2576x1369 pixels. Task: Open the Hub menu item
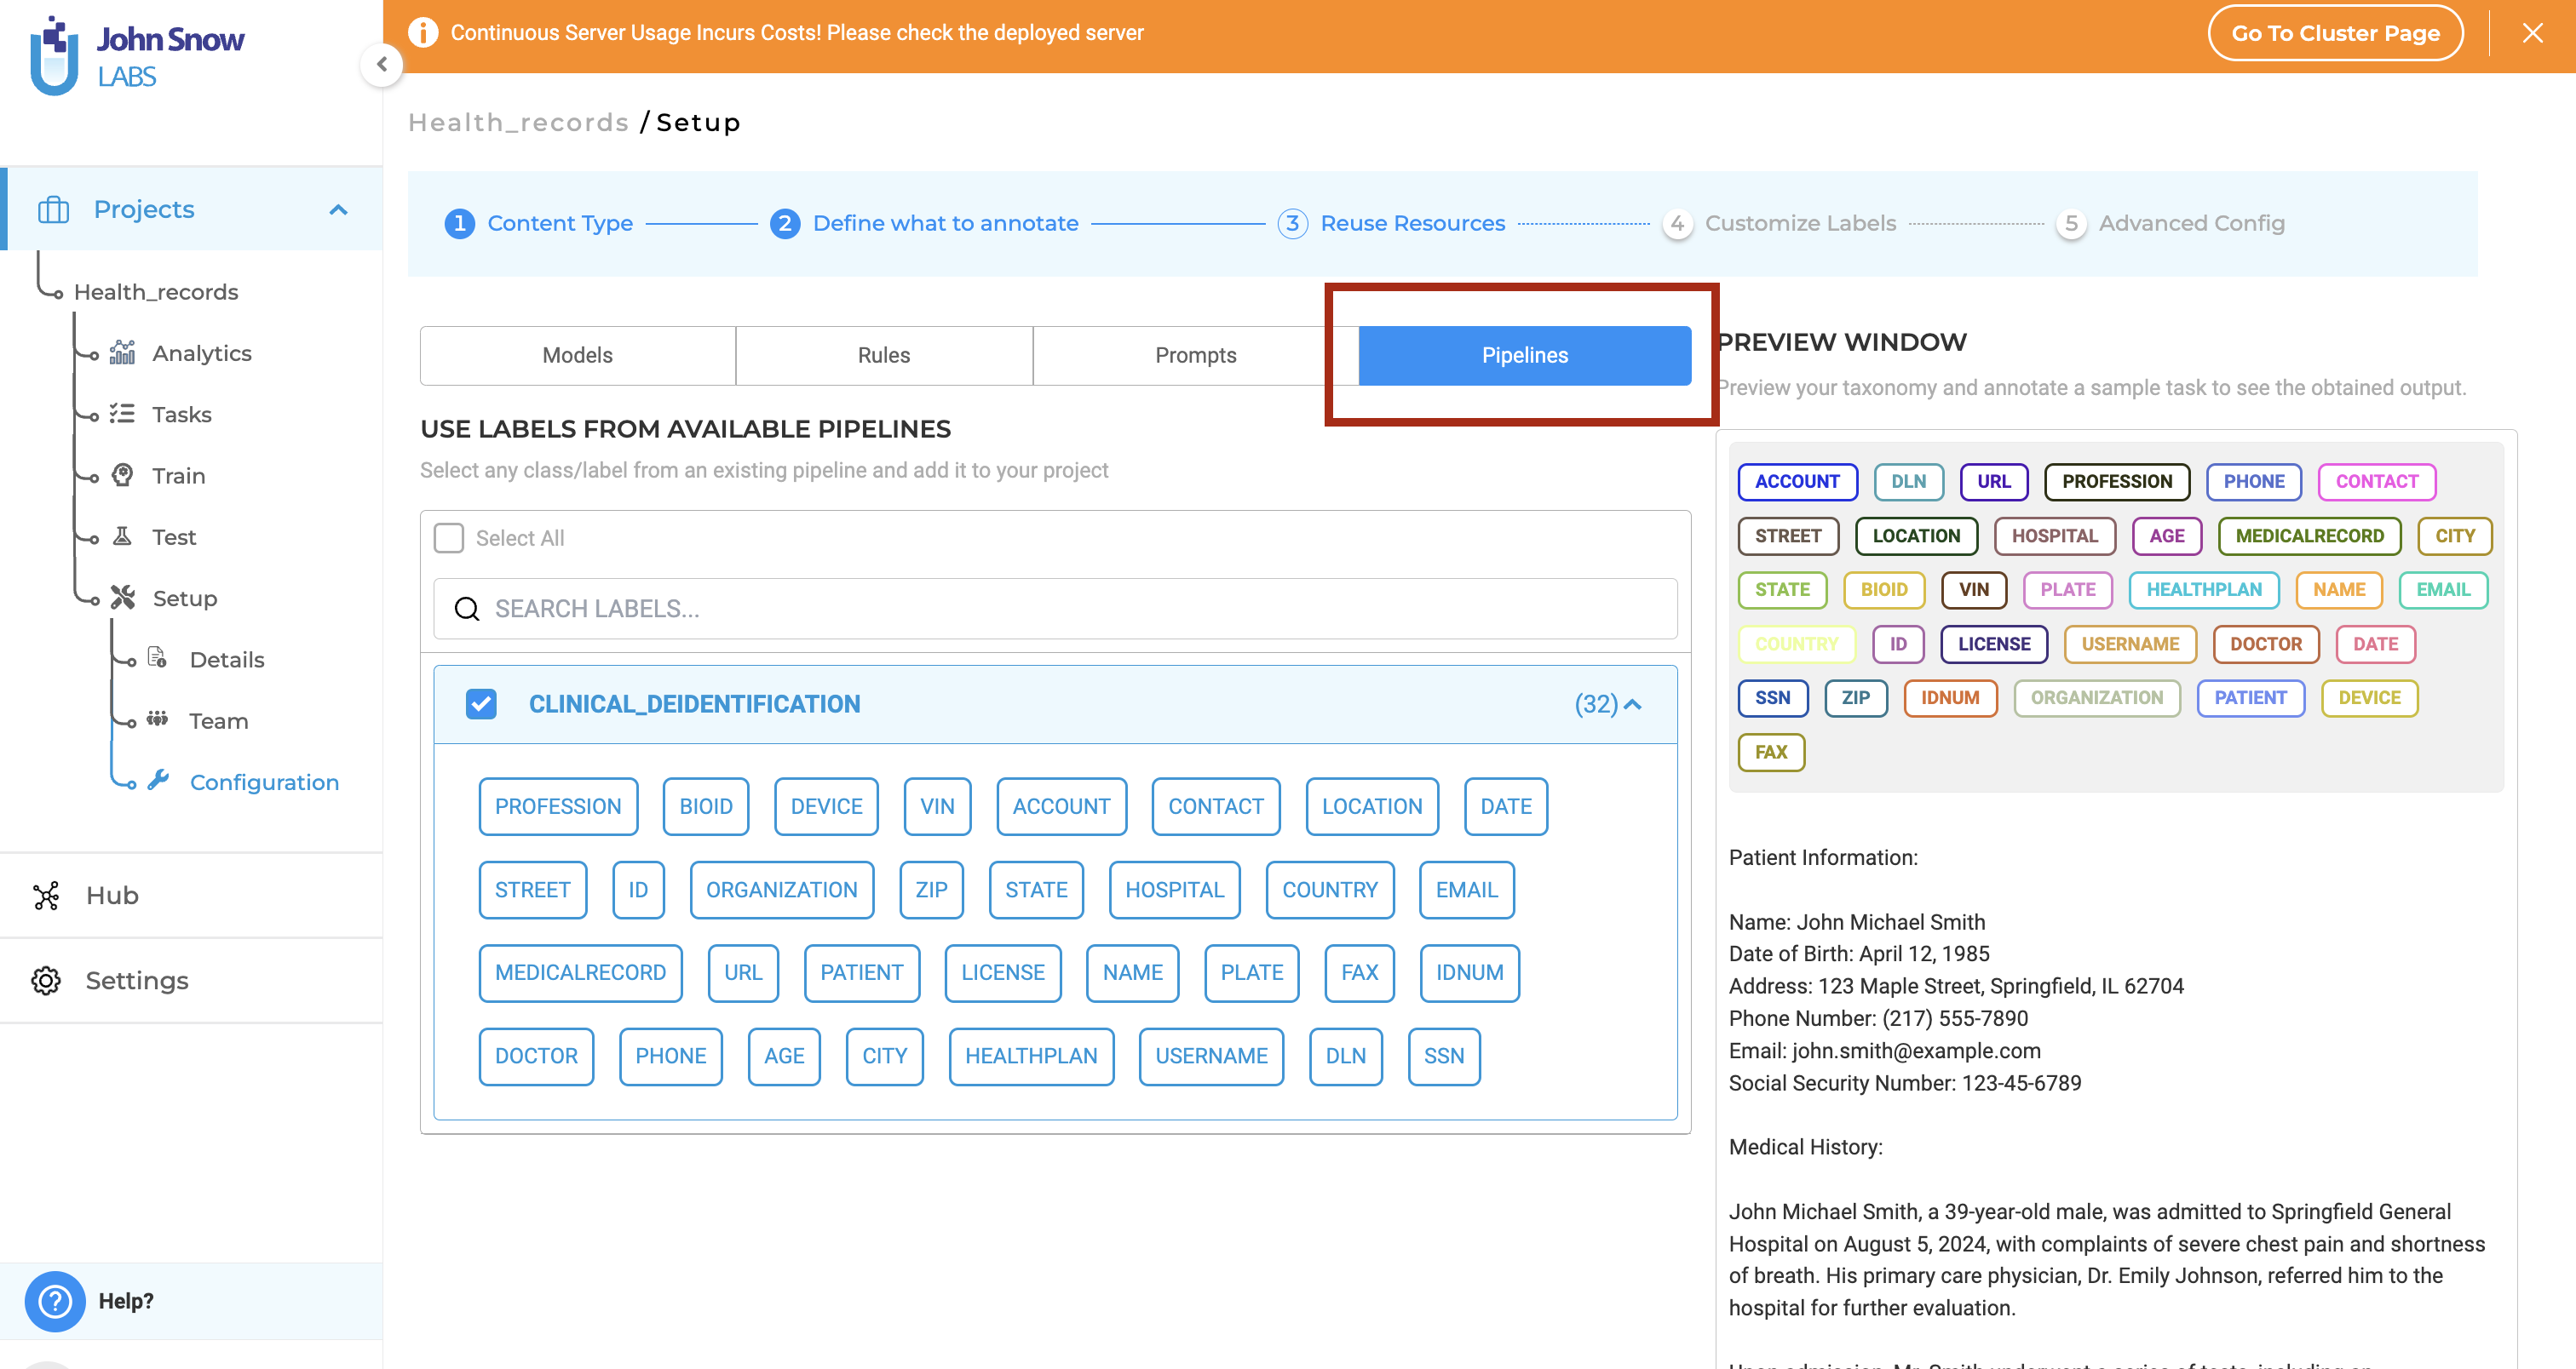click(191, 896)
